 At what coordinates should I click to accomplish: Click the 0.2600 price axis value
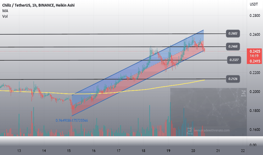pos(255,34)
